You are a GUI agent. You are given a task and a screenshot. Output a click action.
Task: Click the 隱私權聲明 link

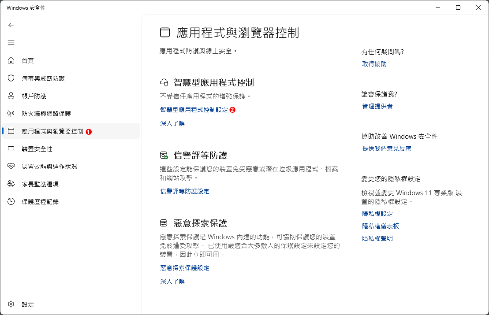pyautogui.click(x=377, y=238)
